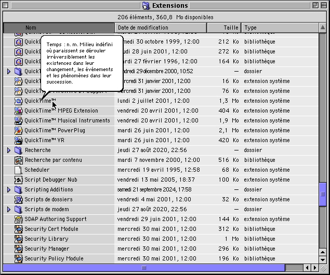Click the extension icon in the 16 Ko row
The height and width of the screenshot is (275, 330).
(x=19, y=81)
